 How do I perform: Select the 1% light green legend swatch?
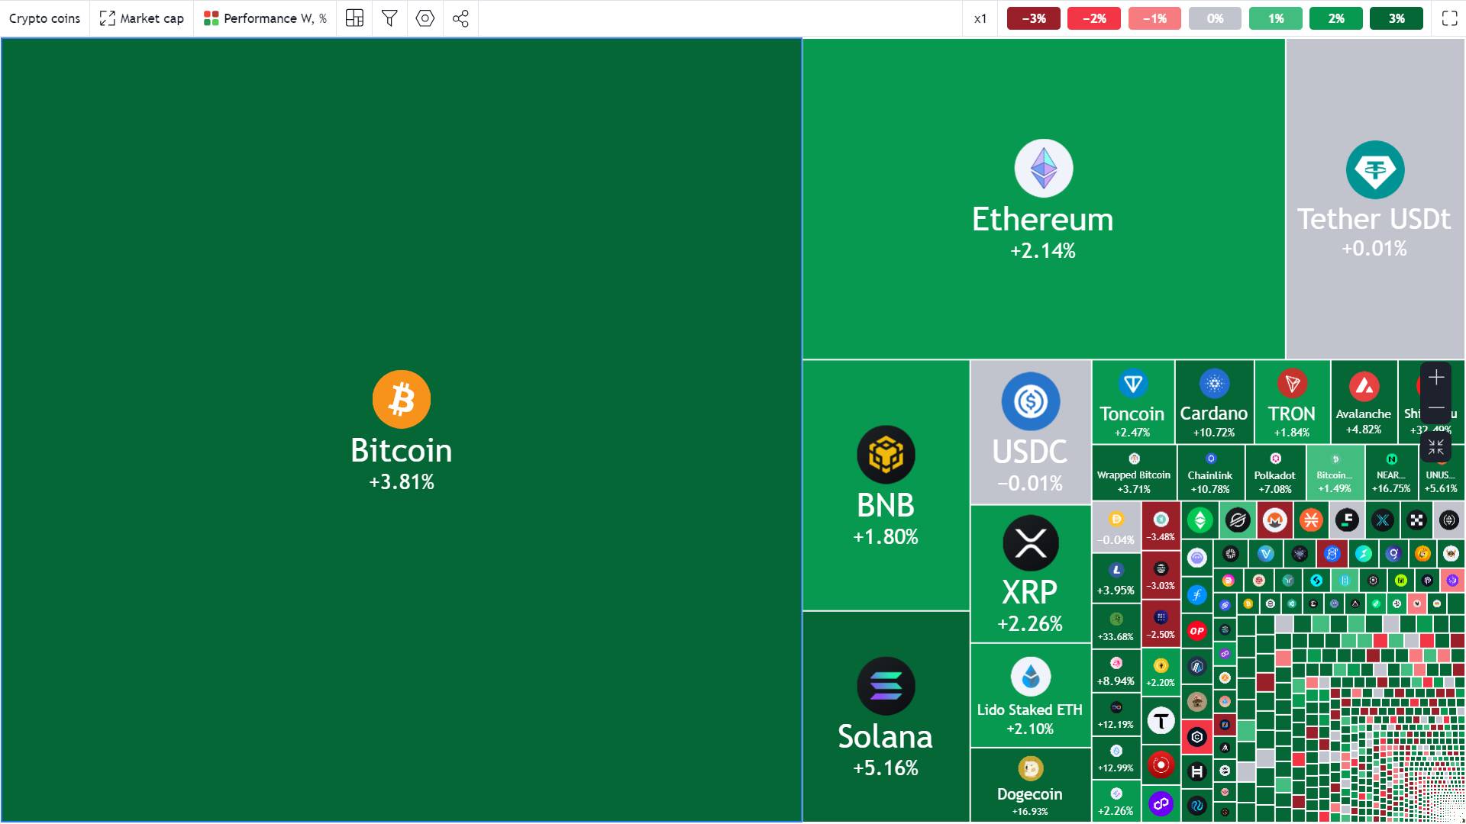pos(1275,18)
